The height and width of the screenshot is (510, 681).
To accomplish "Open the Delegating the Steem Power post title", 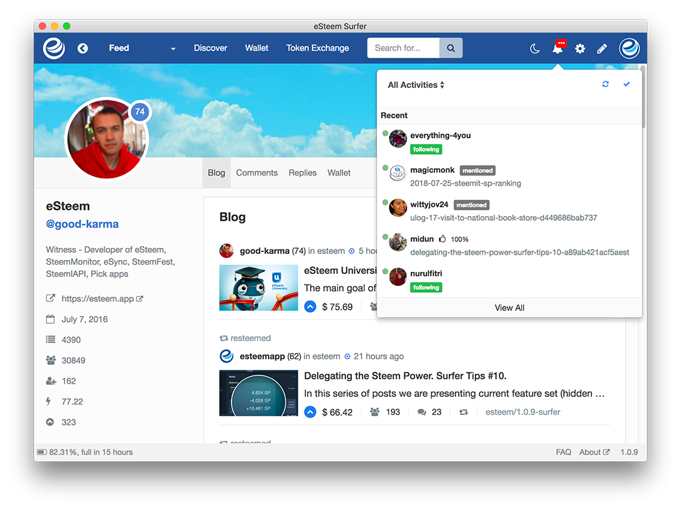I will pyautogui.click(x=405, y=376).
